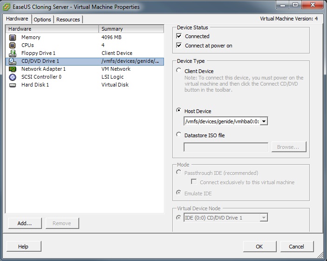The image size is (327, 261).
Task: Click the Virtual Device Node radio button
Action: point(179,217)
